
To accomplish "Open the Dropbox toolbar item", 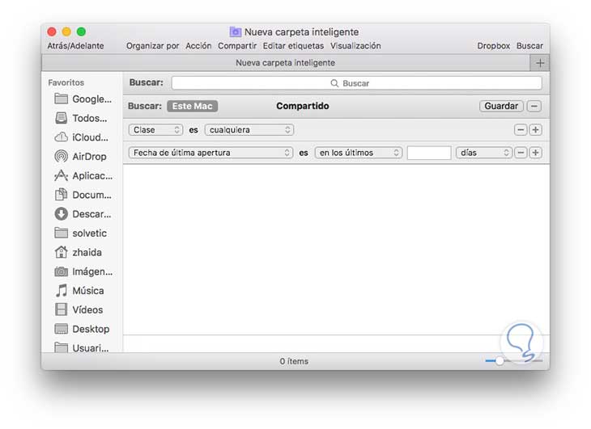I will pyautogui.click(x=493, y=46).
